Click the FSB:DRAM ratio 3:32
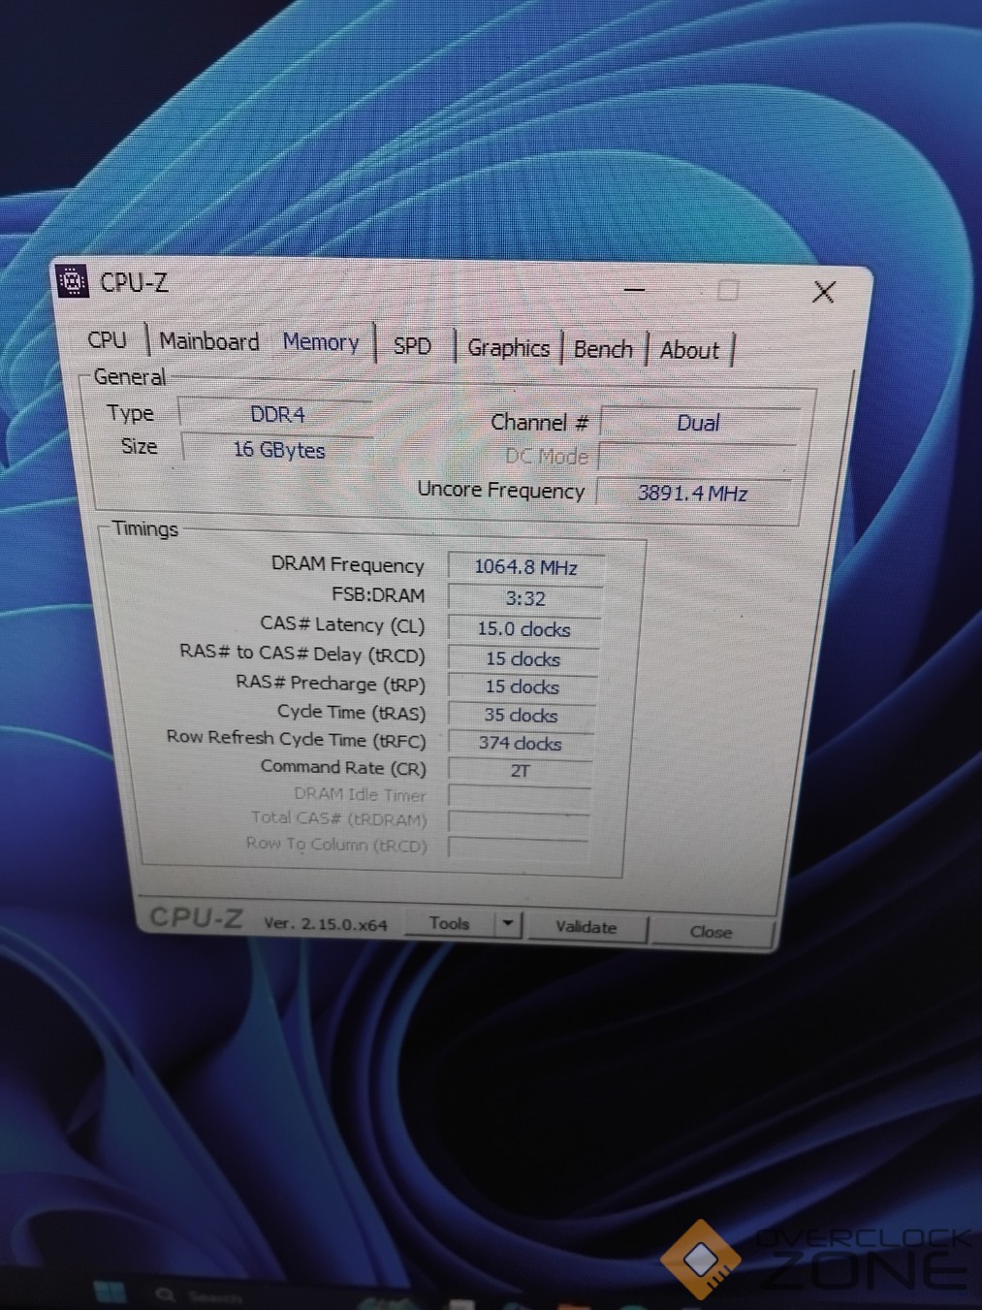 pos(525,599)
